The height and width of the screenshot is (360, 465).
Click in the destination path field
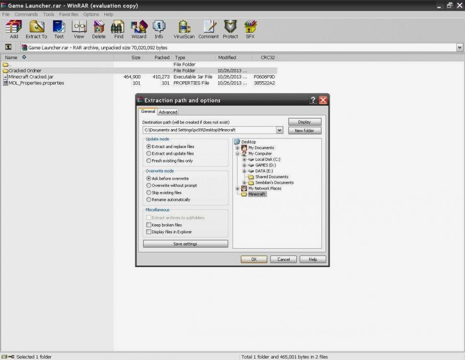pos(210,130)
